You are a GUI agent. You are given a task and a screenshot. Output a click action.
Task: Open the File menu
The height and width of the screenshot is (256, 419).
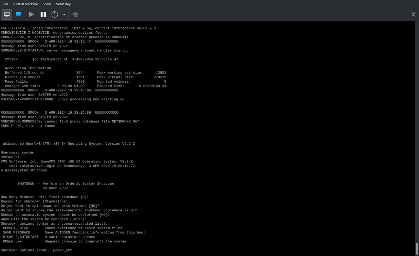tap(5, 4)
